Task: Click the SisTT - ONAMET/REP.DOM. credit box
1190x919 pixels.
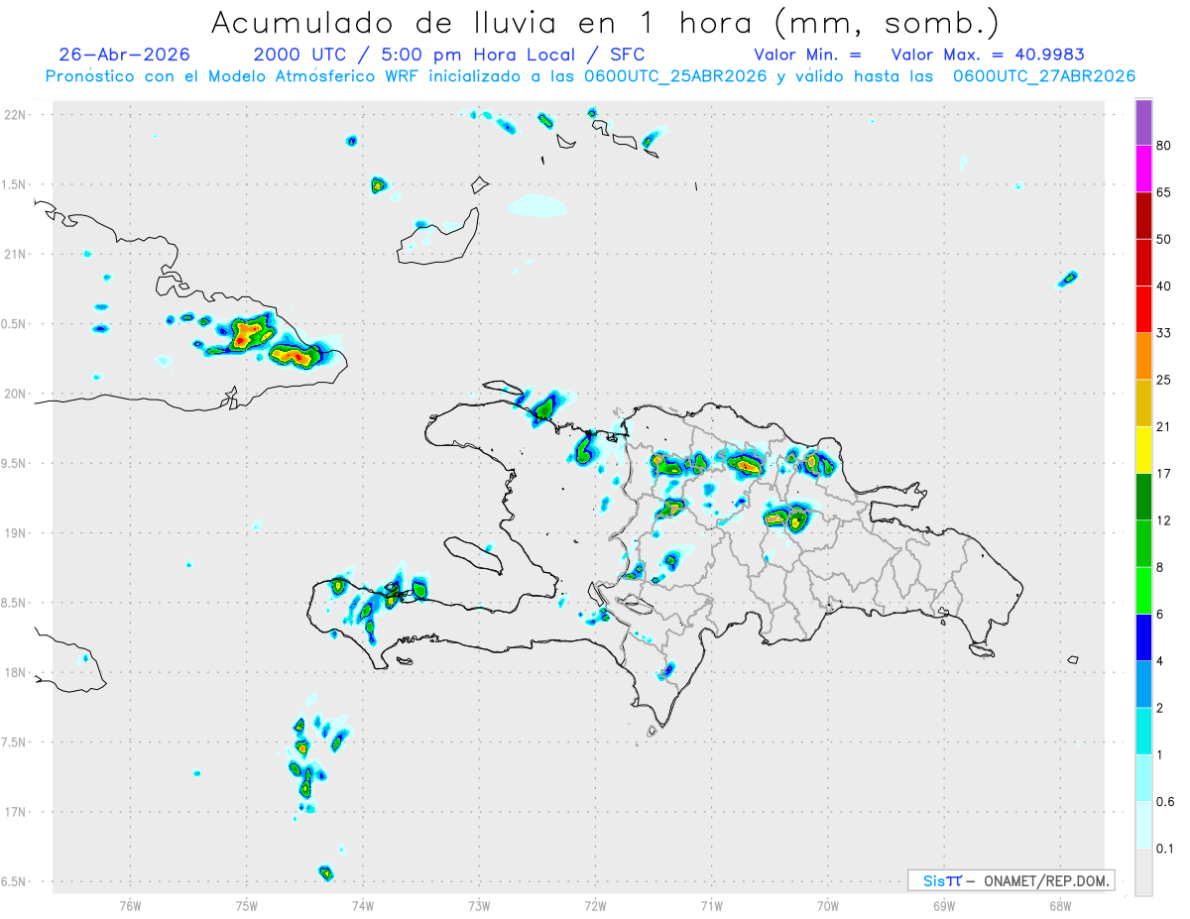Action: pyautogui.click(x=1011, y=880)
